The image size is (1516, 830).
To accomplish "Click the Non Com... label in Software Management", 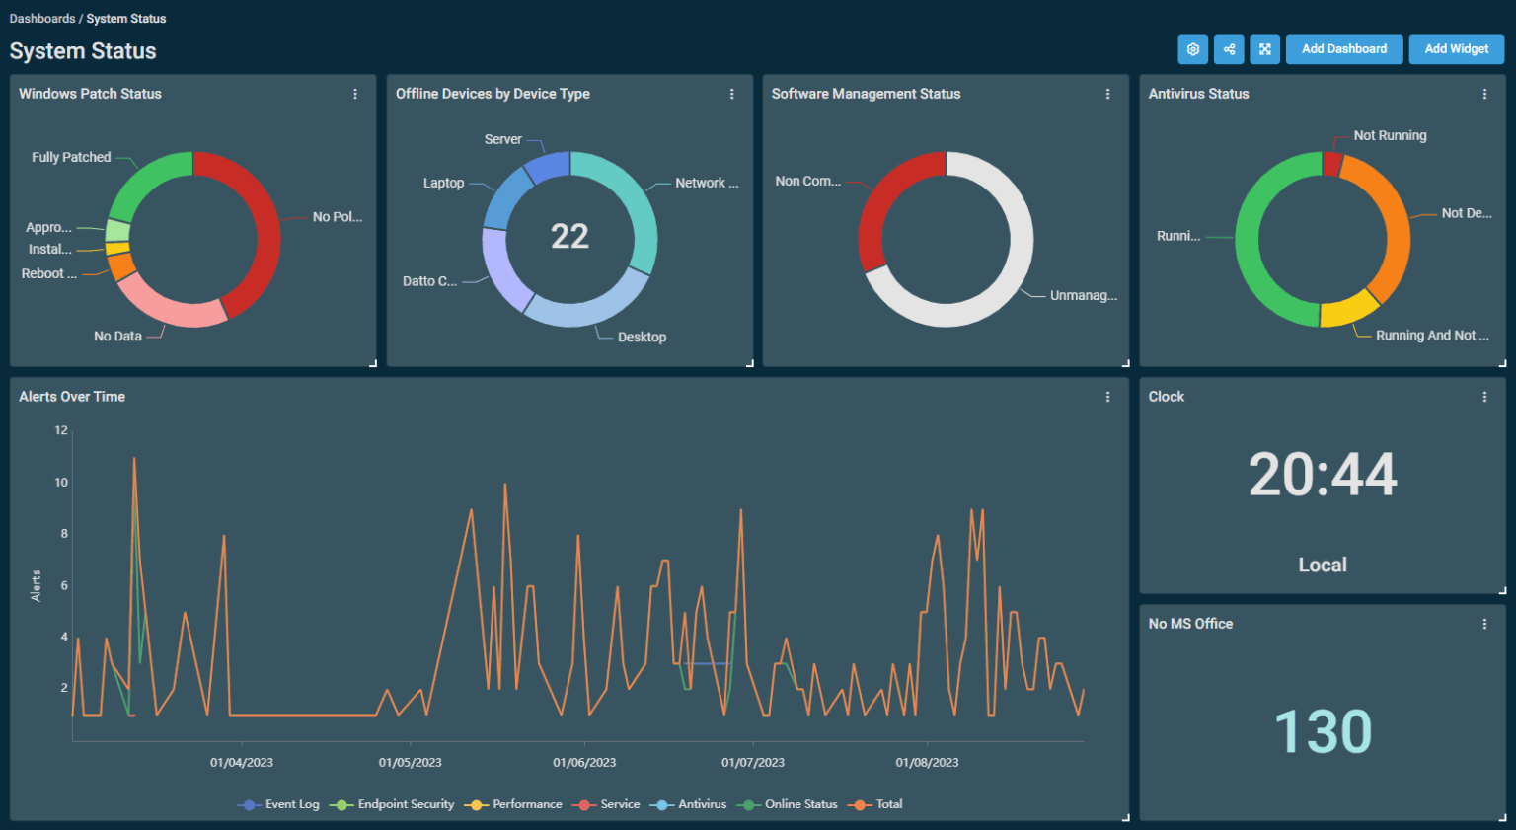I will [x=808, y=181].
